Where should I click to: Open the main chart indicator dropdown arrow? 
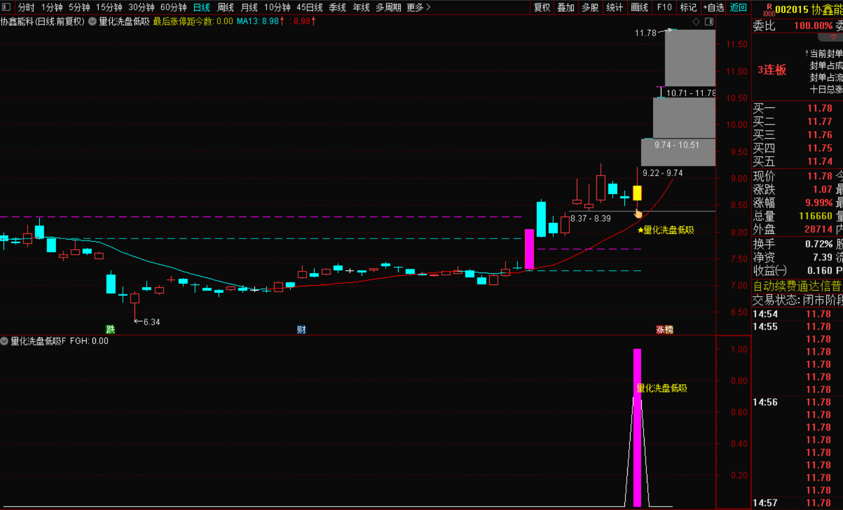(92, 21)
